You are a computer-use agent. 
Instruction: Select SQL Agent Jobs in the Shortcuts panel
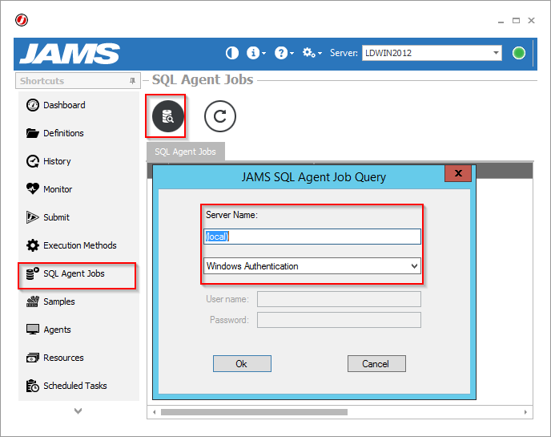[x=66, y=273]
